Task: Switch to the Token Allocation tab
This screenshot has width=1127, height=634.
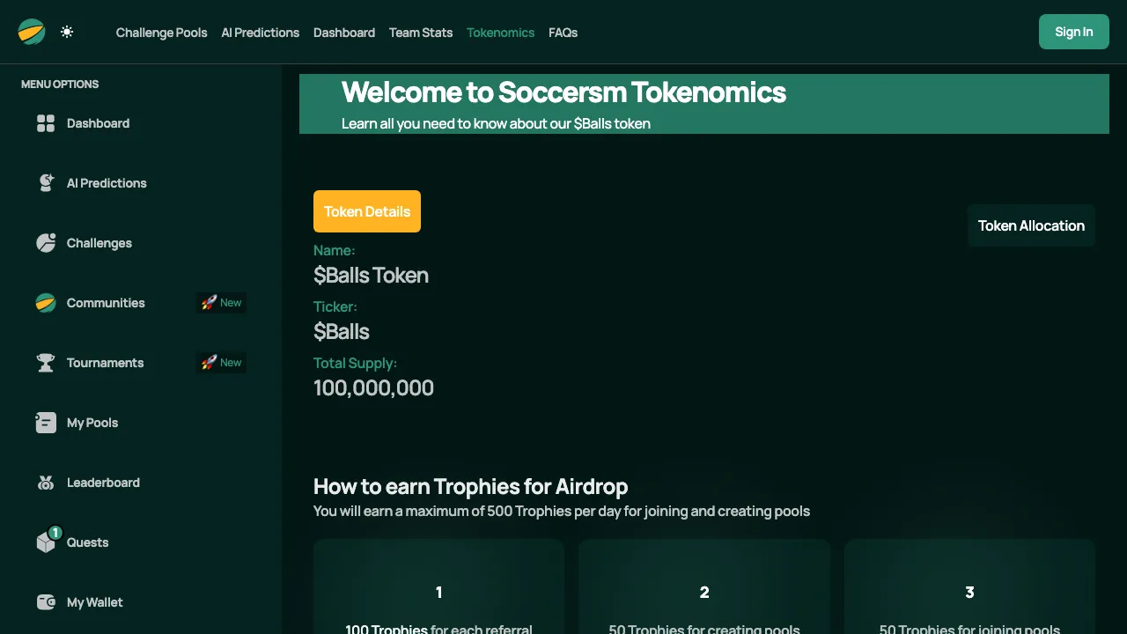Action: [x=1031, y=225]
